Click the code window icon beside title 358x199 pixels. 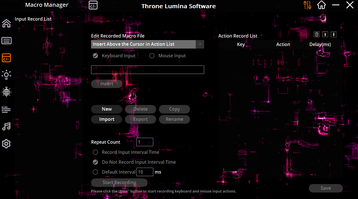point(93,5)
